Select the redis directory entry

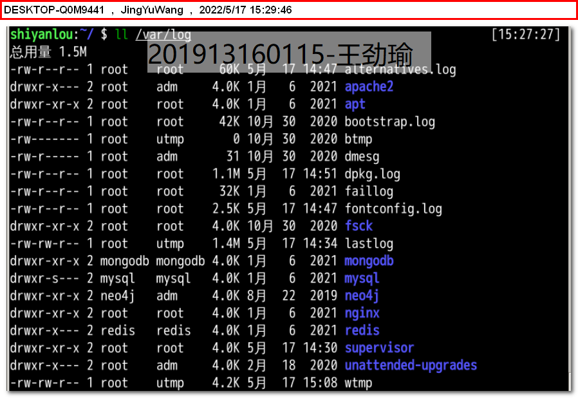pyautogui.click(x=361, y=330)
